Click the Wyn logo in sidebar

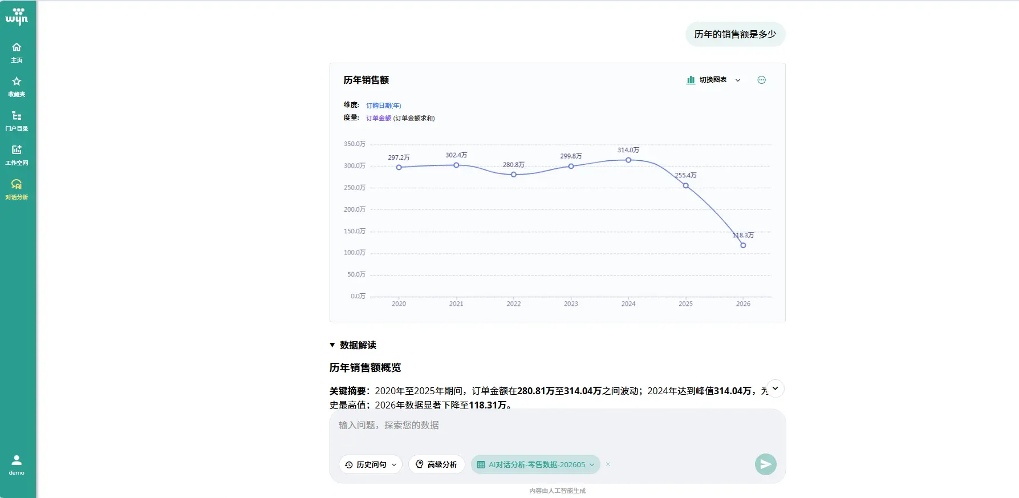pos(17,17)
